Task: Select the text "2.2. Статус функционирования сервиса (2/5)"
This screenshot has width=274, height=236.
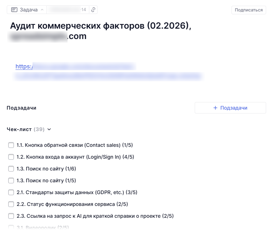Action: [x=72, y=204]
